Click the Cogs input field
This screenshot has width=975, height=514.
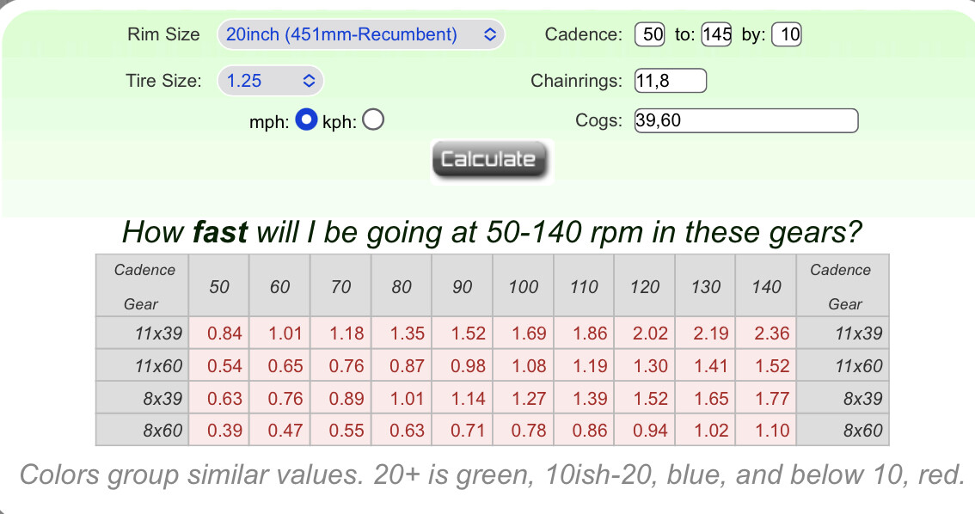(746, 120)
